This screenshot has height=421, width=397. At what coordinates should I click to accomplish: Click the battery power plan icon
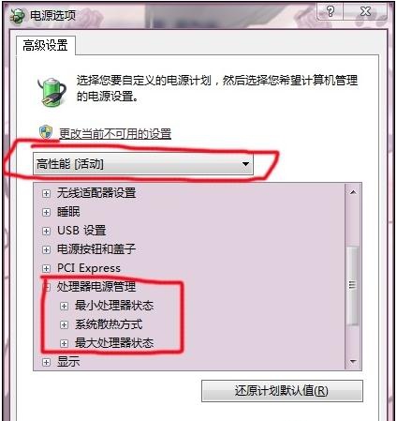(52, 93)
